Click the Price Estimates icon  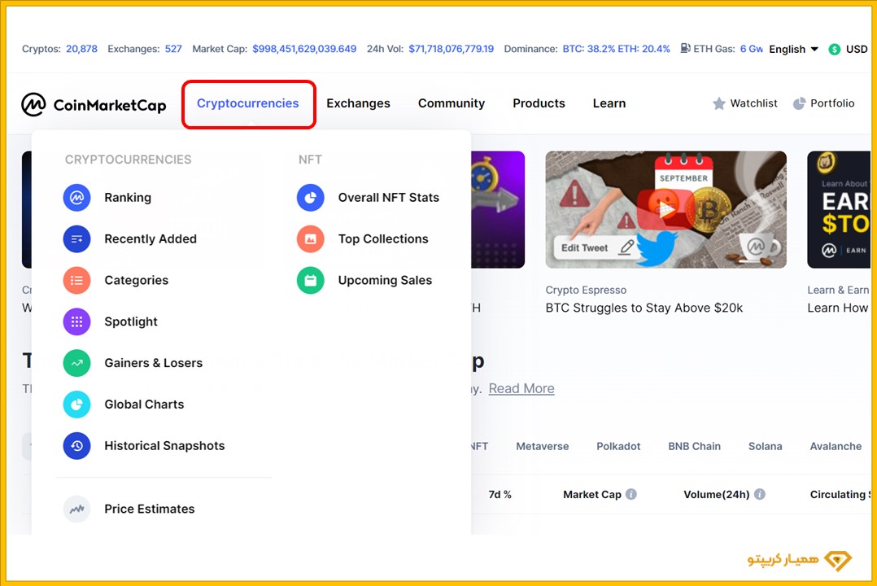coord(76,509)
